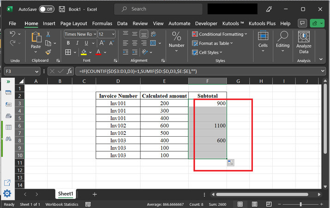The height and width of the screenshot is (208, 330).
Task: Click the Insert Function fx icon
Action: pos(70,71)
